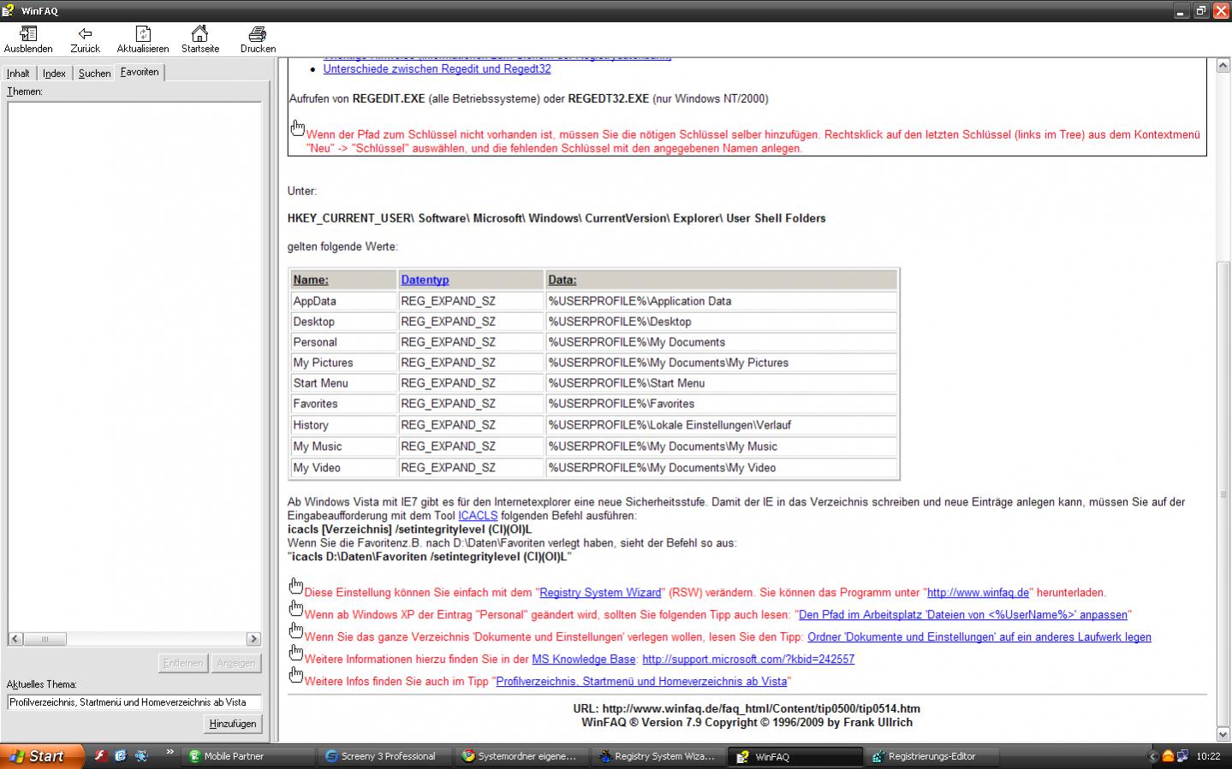
Task: Open 'Den Pfad im Arbeitsplatz' tip link
Action: coord(963,615)
